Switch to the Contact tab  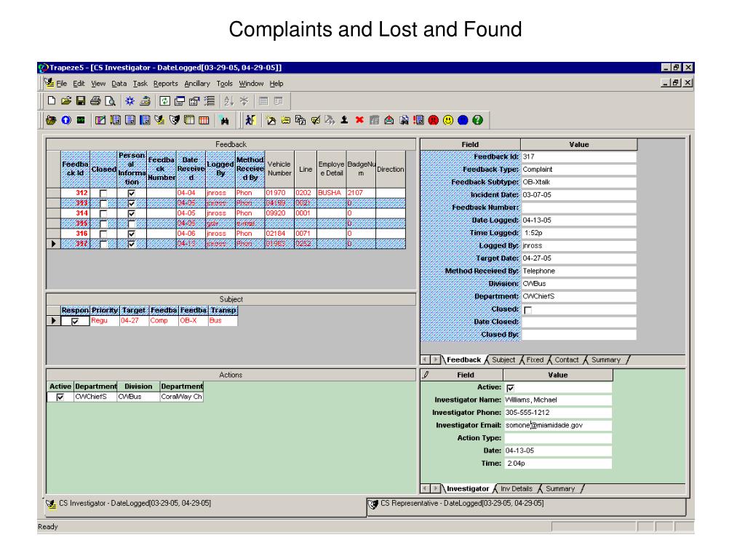point(566,360)
